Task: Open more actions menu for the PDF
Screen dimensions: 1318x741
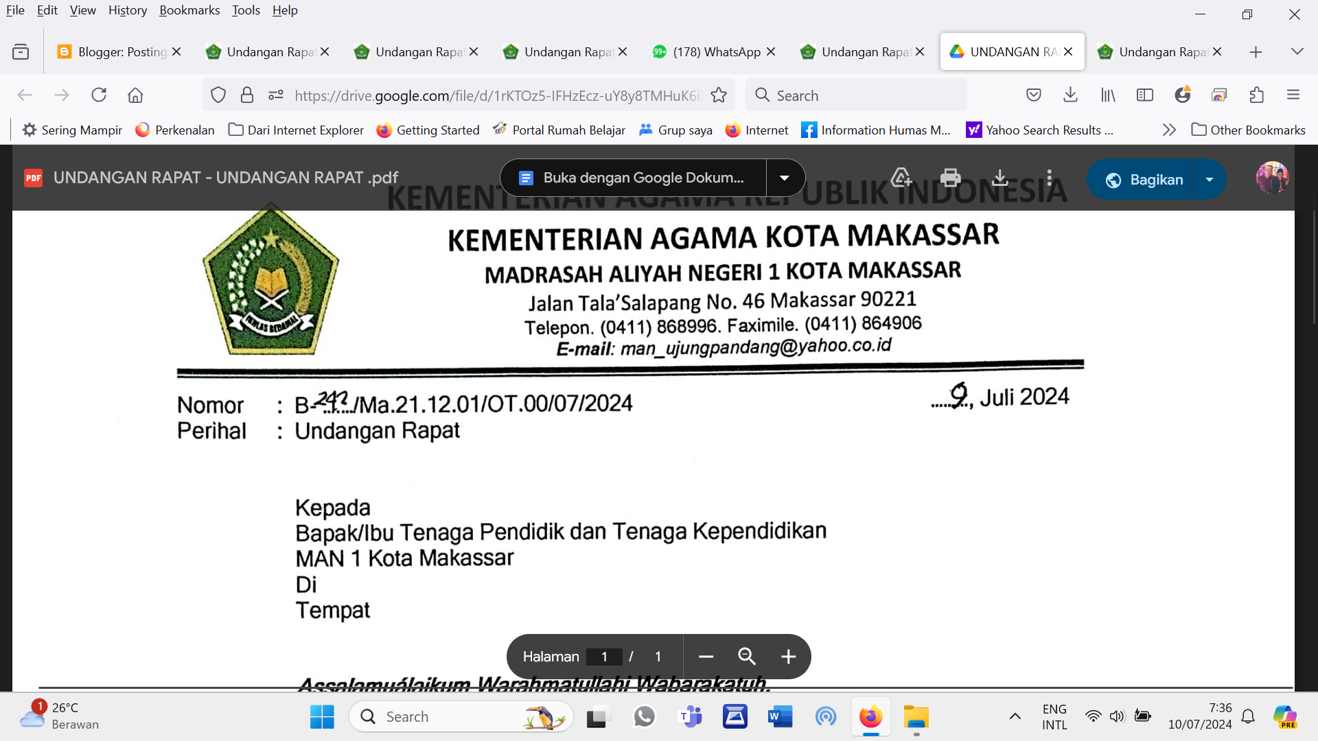Action: pyautogui.click(x=1049, y=177)
